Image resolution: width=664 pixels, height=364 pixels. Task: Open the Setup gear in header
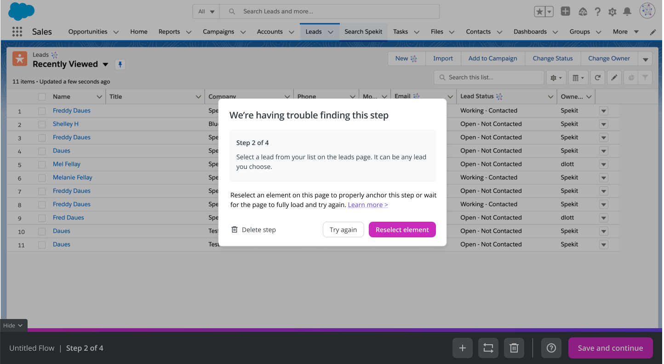[x=612, y=12]
